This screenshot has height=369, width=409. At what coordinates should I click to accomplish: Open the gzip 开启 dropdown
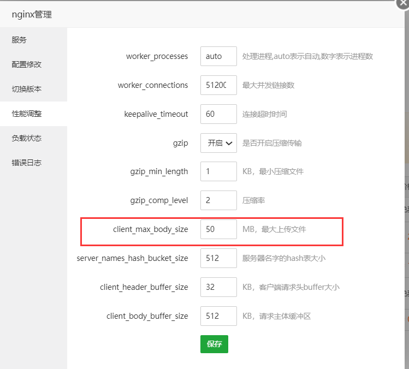click(218, 143)
